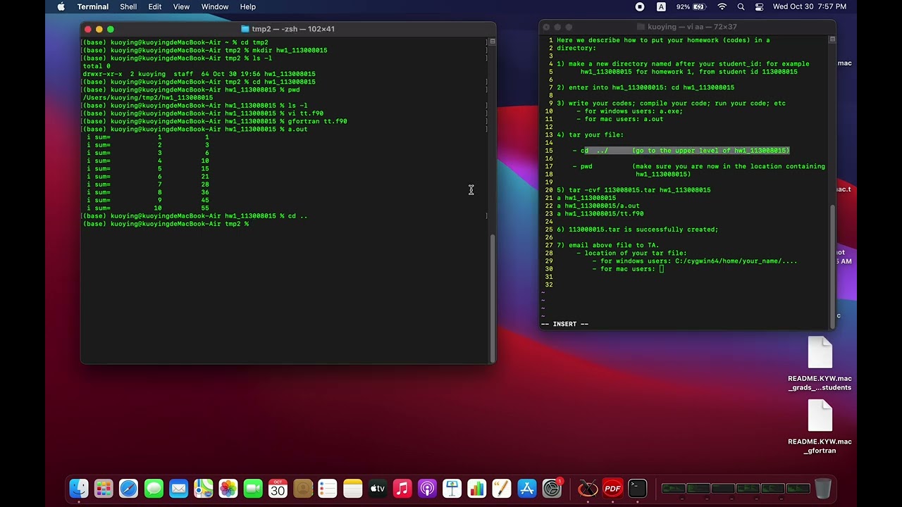Select README.KYW.mac_gfortran desktop file
The image size is (902, 507).
point(820,427)
